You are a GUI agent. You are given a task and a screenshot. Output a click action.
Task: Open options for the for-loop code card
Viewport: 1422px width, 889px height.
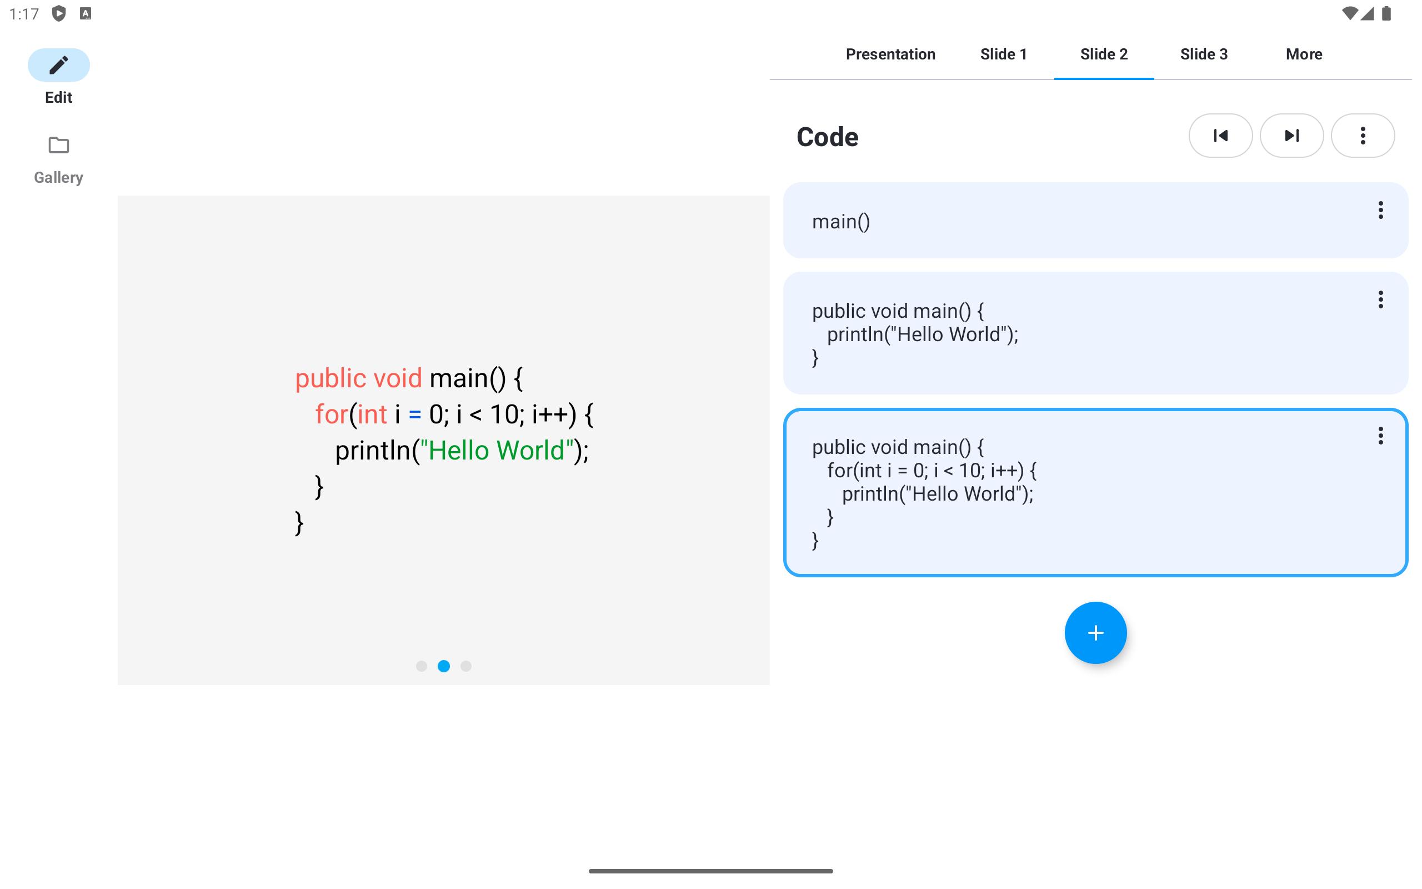1380,436
